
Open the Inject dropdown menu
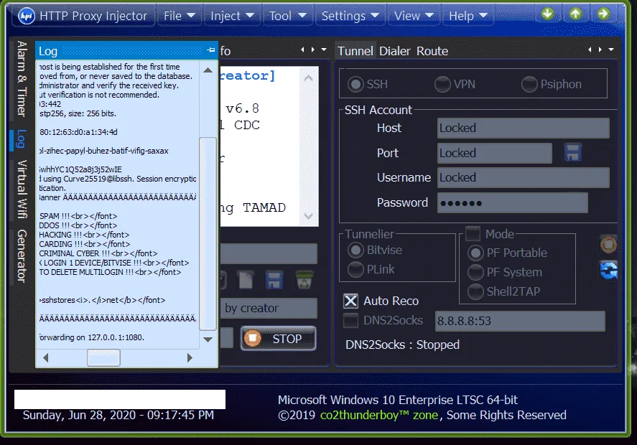pos(232,16)
